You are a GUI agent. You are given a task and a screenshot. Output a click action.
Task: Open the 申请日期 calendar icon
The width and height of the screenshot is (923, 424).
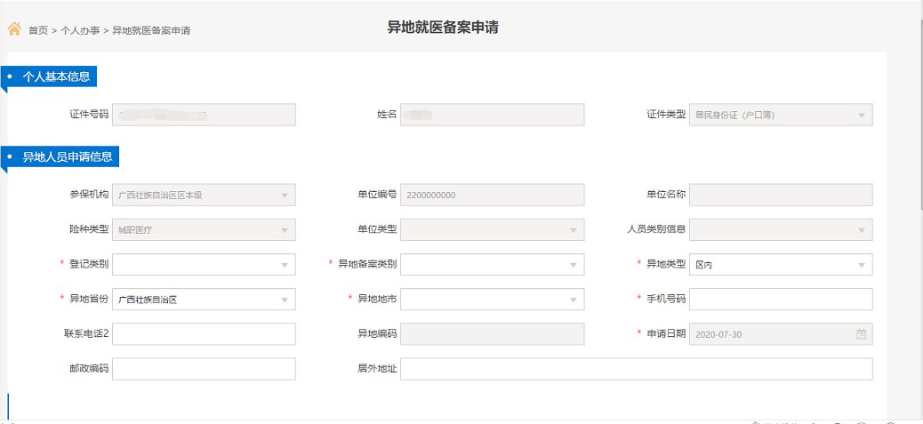[861, 334]
